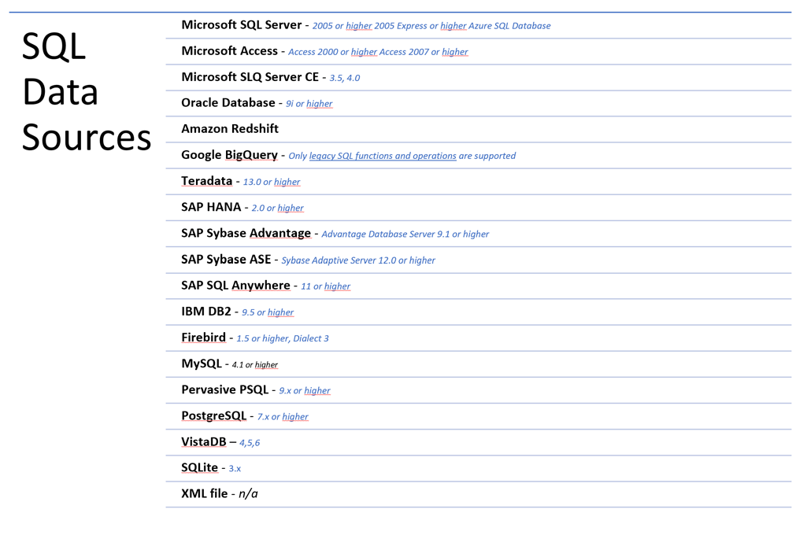
Task: Select the Firebird entry
Action: 478,338
